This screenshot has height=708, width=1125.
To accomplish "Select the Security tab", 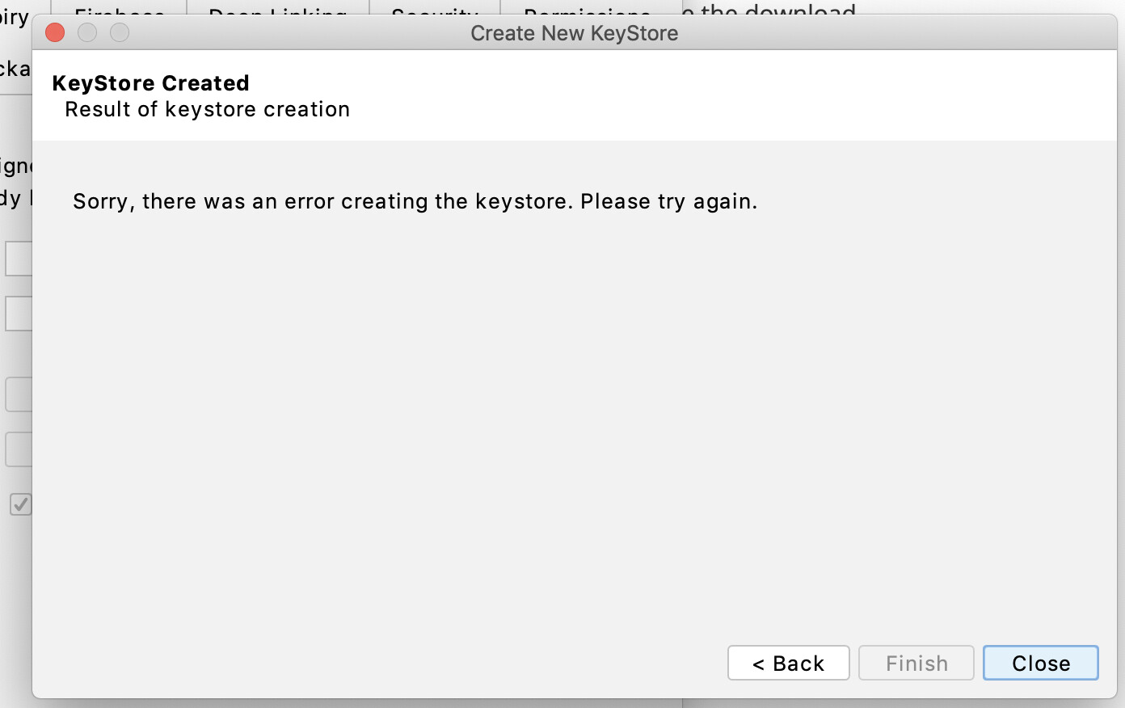I will pyautogui.click(x=433, y=11).
